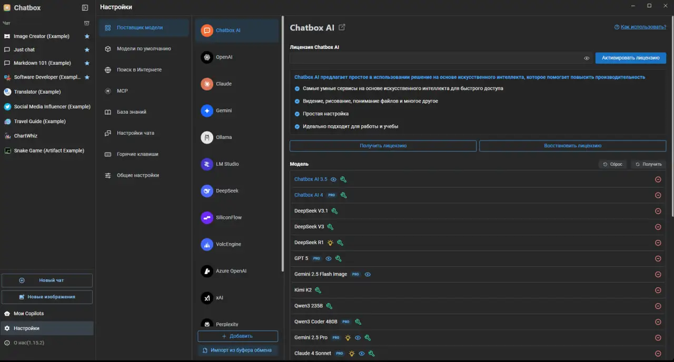Toggle license key visibility eye icon
674x362 pixels.
tap(587, 58)
